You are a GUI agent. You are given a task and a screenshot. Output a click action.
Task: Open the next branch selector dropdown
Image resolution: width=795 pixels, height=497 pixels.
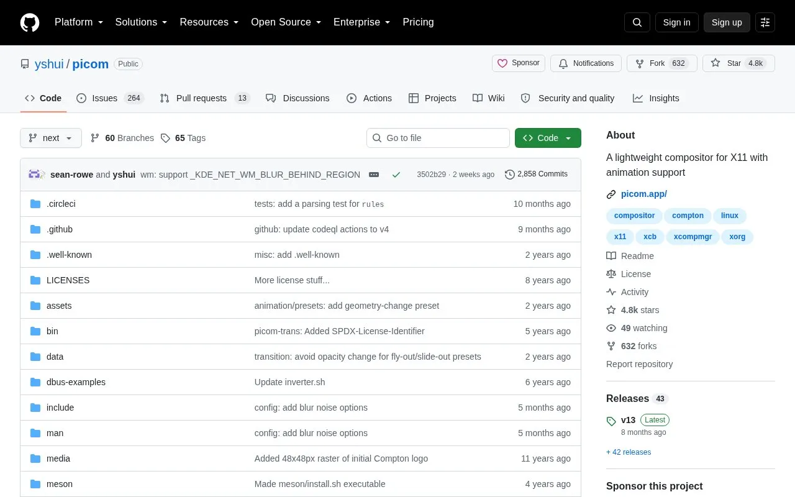[x=51, y=138]
